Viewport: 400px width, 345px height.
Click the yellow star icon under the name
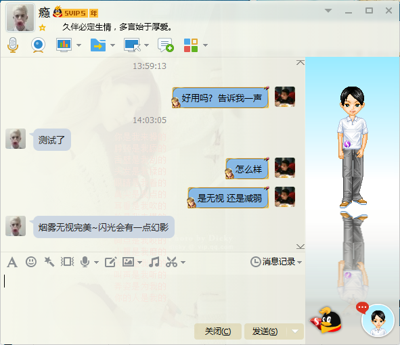[x=43, y=28]
